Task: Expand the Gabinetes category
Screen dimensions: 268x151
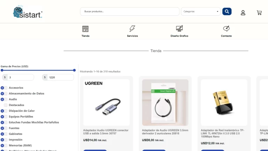Action: pyautogui.click(x=2, y=134)
